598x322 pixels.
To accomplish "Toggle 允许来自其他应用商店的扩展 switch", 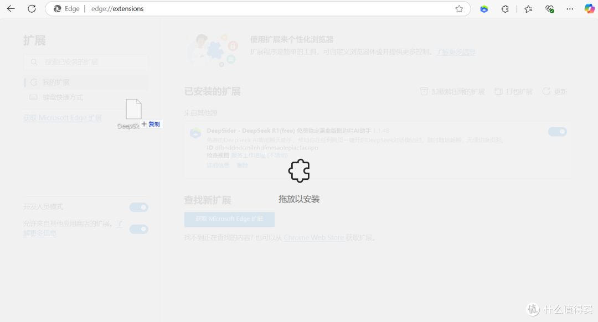I will 138,229.
